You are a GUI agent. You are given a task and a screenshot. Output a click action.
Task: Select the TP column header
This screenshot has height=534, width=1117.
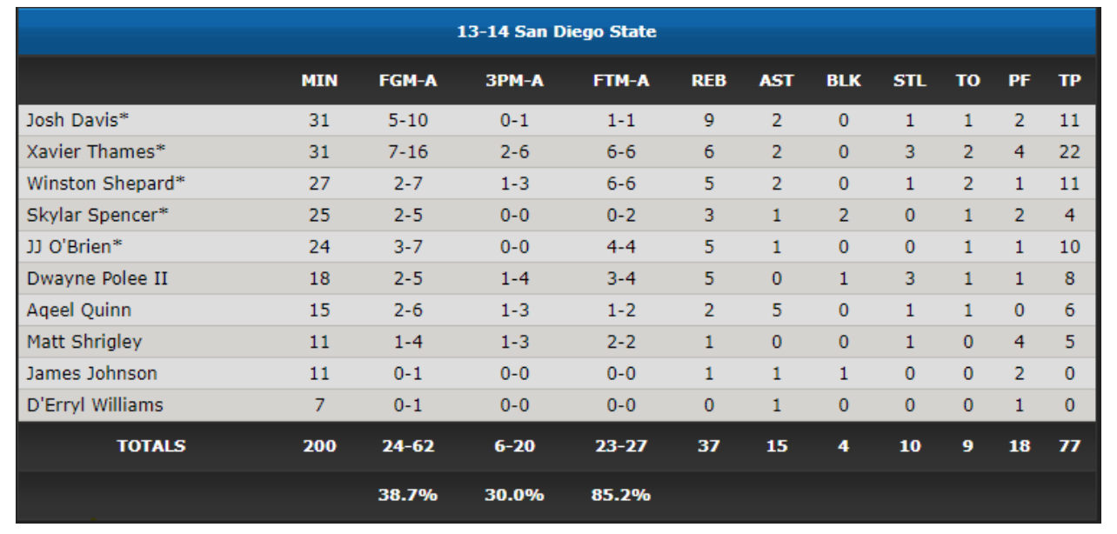(x=1070, y=82)
